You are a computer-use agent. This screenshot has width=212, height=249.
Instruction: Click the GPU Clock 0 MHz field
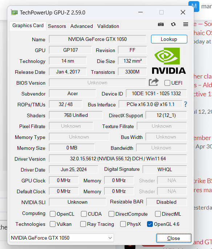[64, 180]
